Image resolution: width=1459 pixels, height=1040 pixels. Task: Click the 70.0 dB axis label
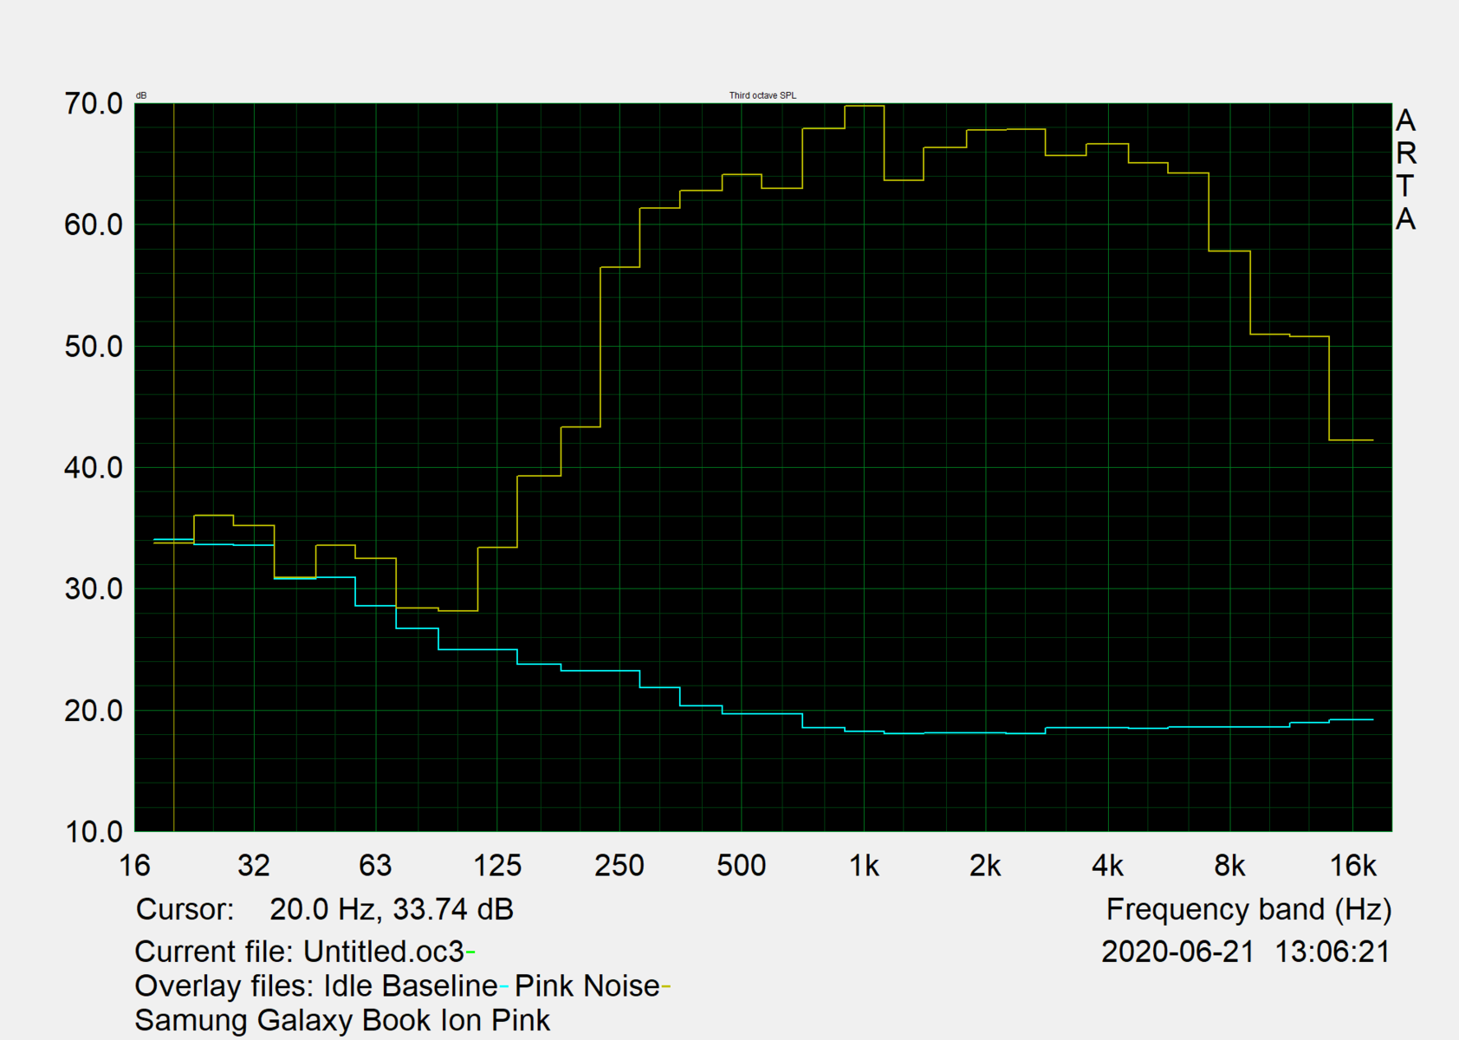[x=94, y=104]
